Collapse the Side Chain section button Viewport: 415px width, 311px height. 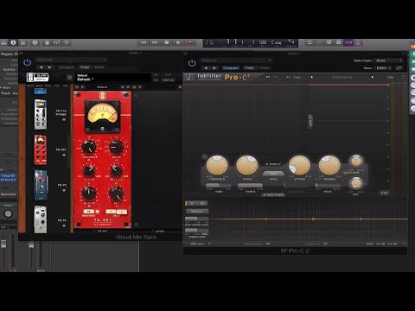coord(273,195)
